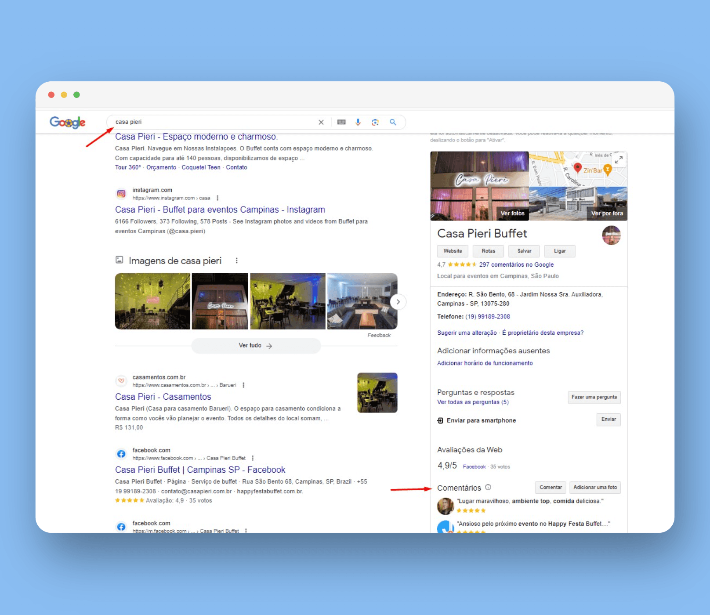Click the Rotas button
This screenshot has width=710, height=615.
(x=489, y=251)
